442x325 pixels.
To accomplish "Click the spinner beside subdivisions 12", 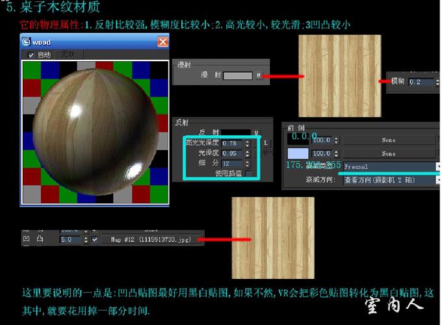I will pos(247,164).
